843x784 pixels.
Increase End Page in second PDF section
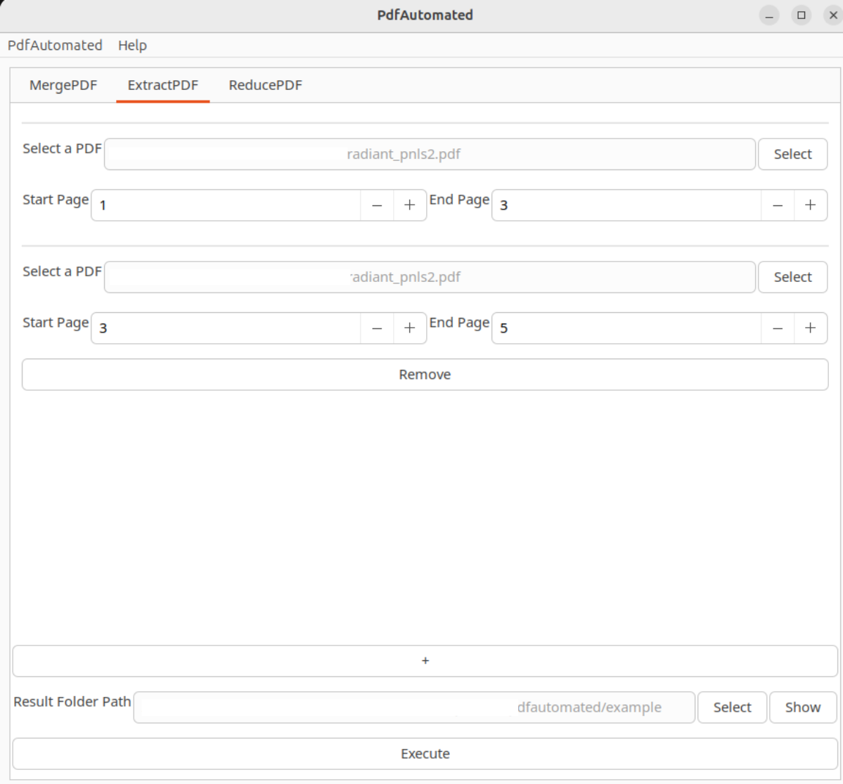point(810,328)
